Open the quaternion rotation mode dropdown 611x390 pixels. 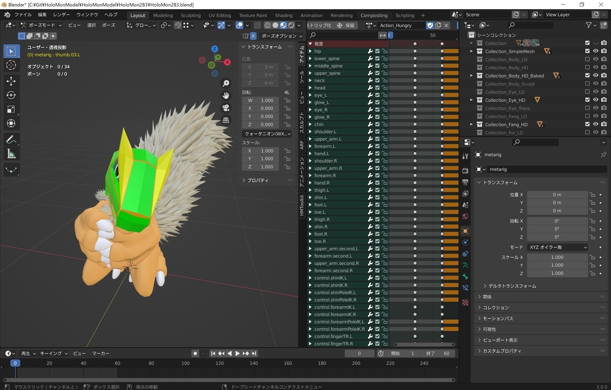tap(267, 134)
